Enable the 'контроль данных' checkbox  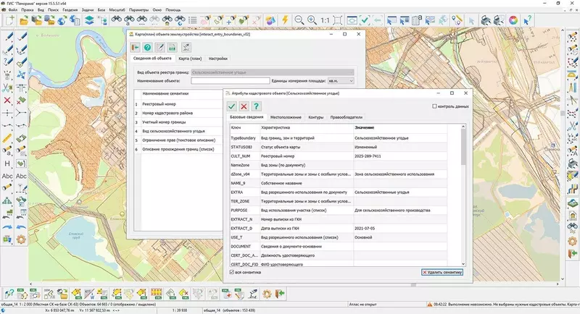pos(434,106)
